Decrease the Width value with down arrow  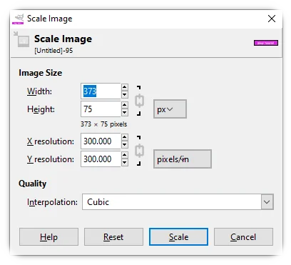click(125, 94)
